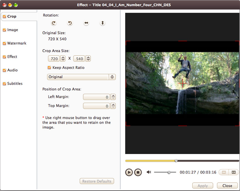Switch to split comparison preview mode

point(234,172)
